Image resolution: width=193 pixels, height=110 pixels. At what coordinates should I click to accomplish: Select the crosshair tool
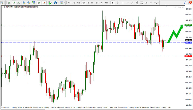coord(117,3)
